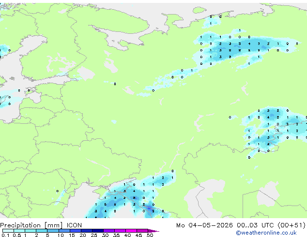Select the 1–2 mm legend swatch
The width and height of the screenshot is (307, 237).
31,231
